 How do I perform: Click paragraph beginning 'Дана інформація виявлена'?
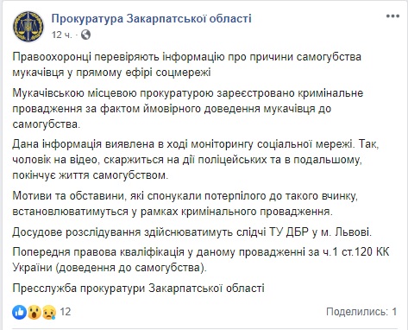pyautogui.click(x=196, y=159)
